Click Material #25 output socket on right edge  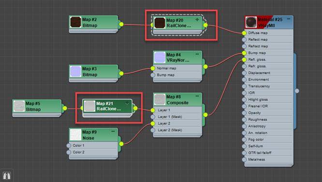click(x=297, y=91)
